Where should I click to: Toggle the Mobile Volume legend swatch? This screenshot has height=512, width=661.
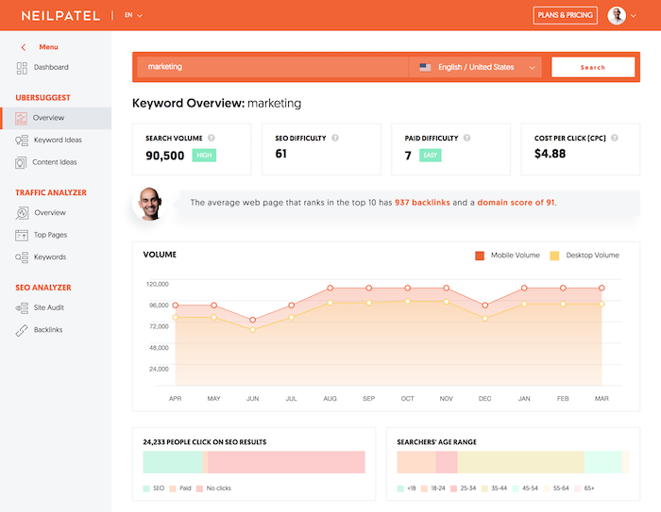click(480, 256)
